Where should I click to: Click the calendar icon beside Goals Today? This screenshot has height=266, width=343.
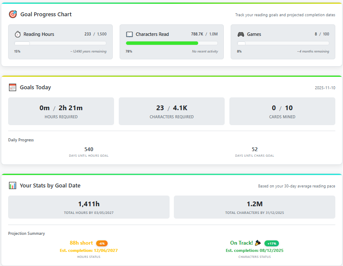click(x=12, y=87)
